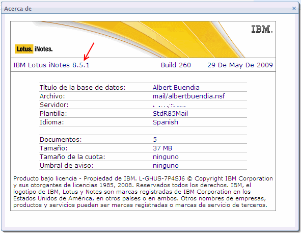301x233 pixels.
Task: Click the 'Acerca de' dialog title
Action: 18,9
